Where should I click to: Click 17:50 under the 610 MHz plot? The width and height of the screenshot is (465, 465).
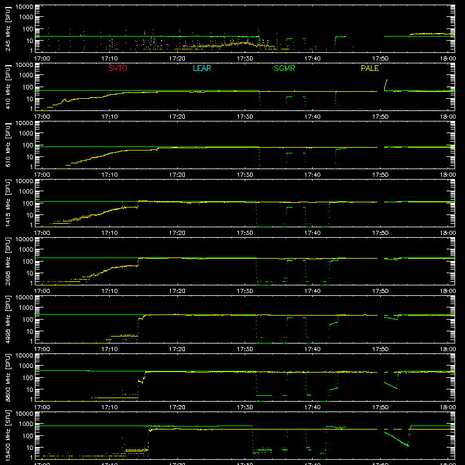coord(380,175)
